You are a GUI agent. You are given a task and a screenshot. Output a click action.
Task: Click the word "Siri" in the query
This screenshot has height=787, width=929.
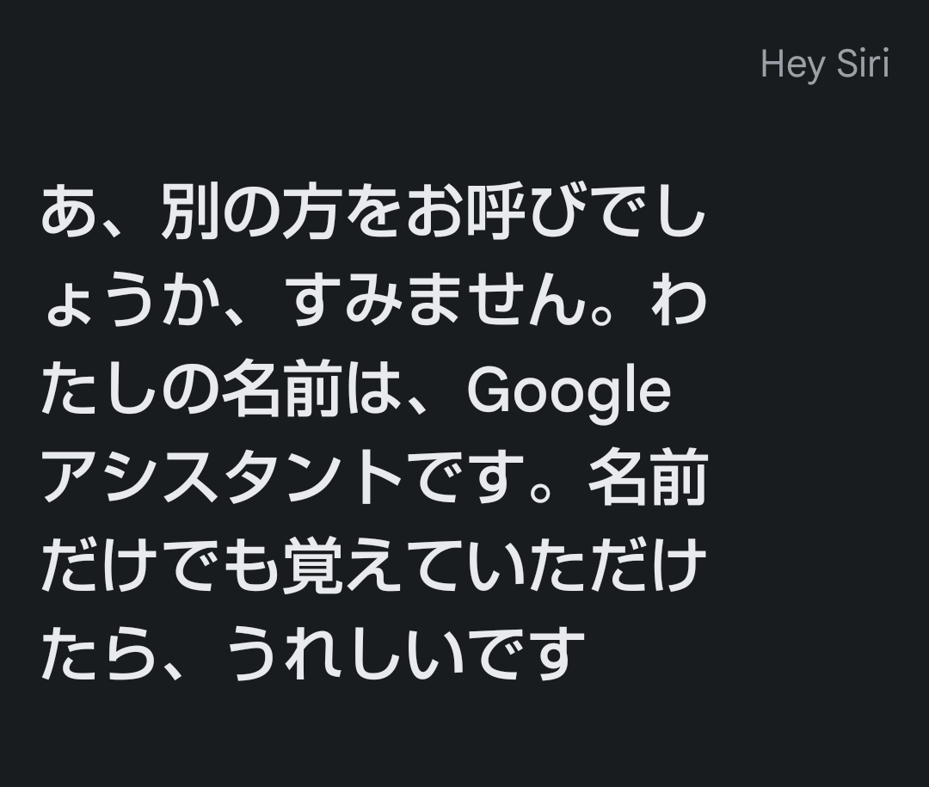point(861,65)
